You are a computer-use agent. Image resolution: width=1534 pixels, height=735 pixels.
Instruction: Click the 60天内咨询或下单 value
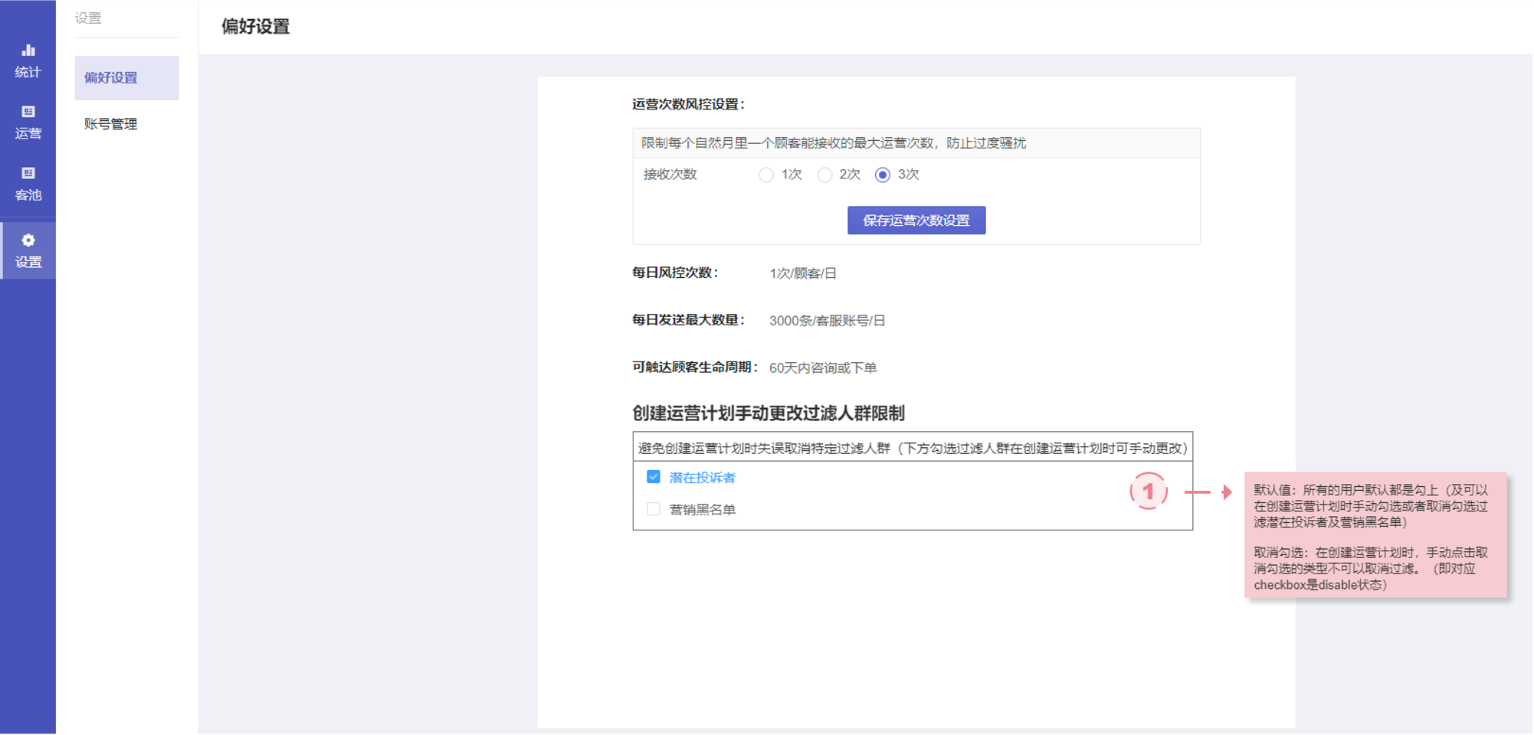pyautogui.click(x=823, y=368)
